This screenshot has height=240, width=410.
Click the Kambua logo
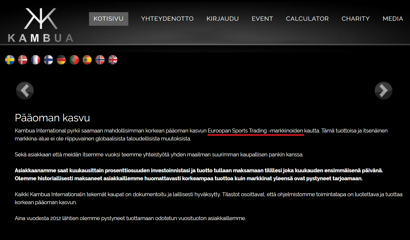point(41,25)
